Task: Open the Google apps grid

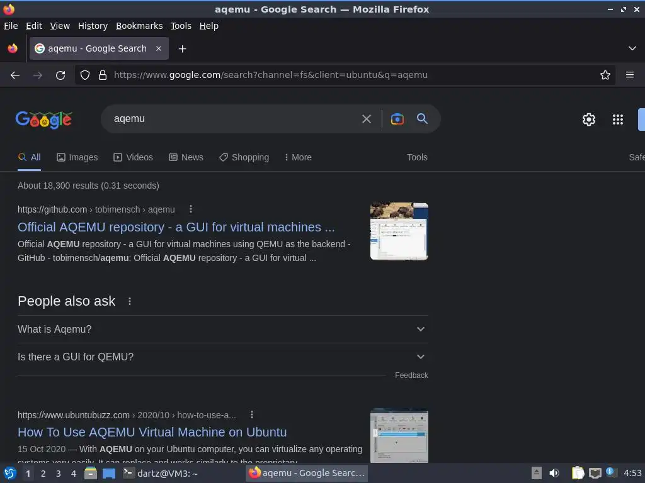Action: click(618, 119)
